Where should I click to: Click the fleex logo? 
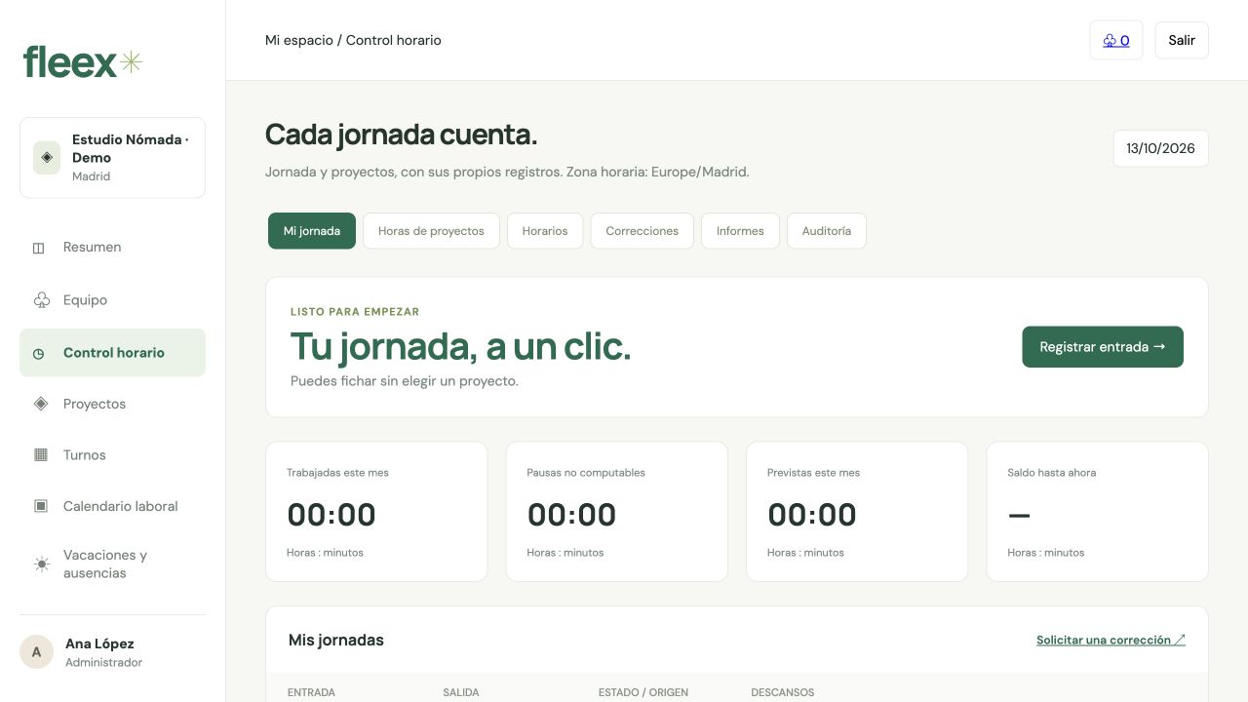coord(83,62)
